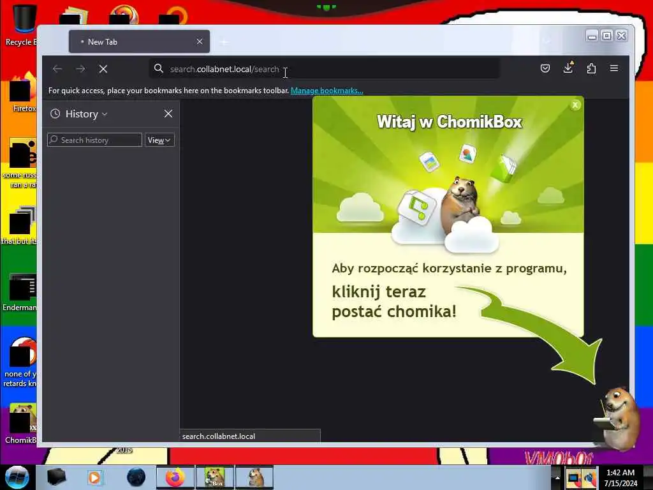The image size is (653, 490).
Task: Select the New Tab browser tab
Action: (x=139, y=41)
